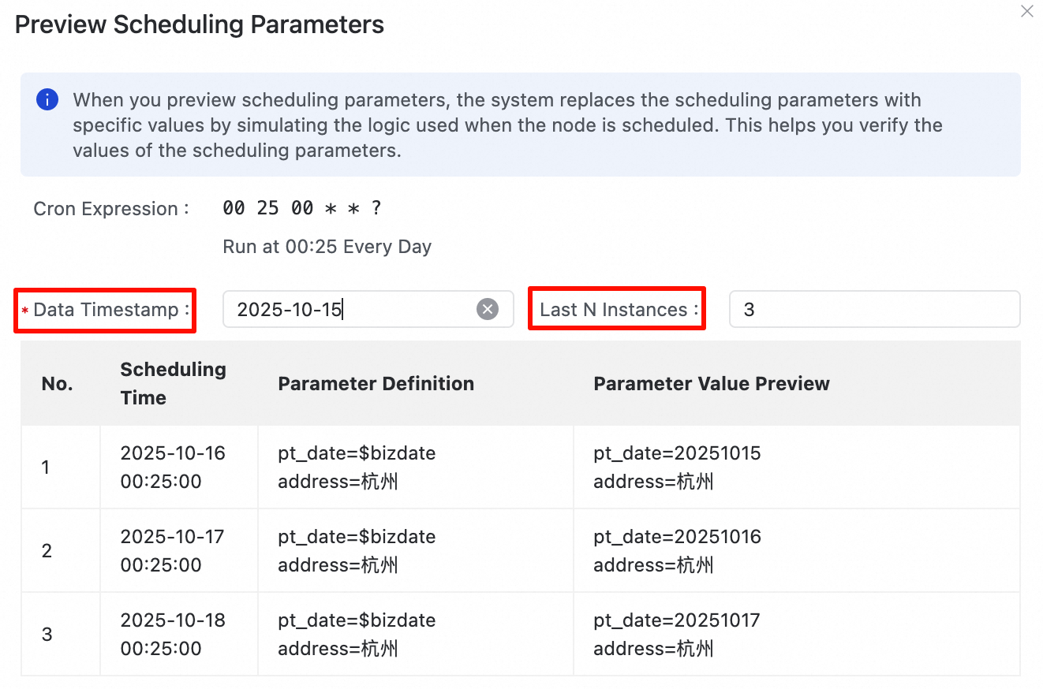Click the Data Timestamp label
The image size is (1043, 689).
(x=106, y=310)
